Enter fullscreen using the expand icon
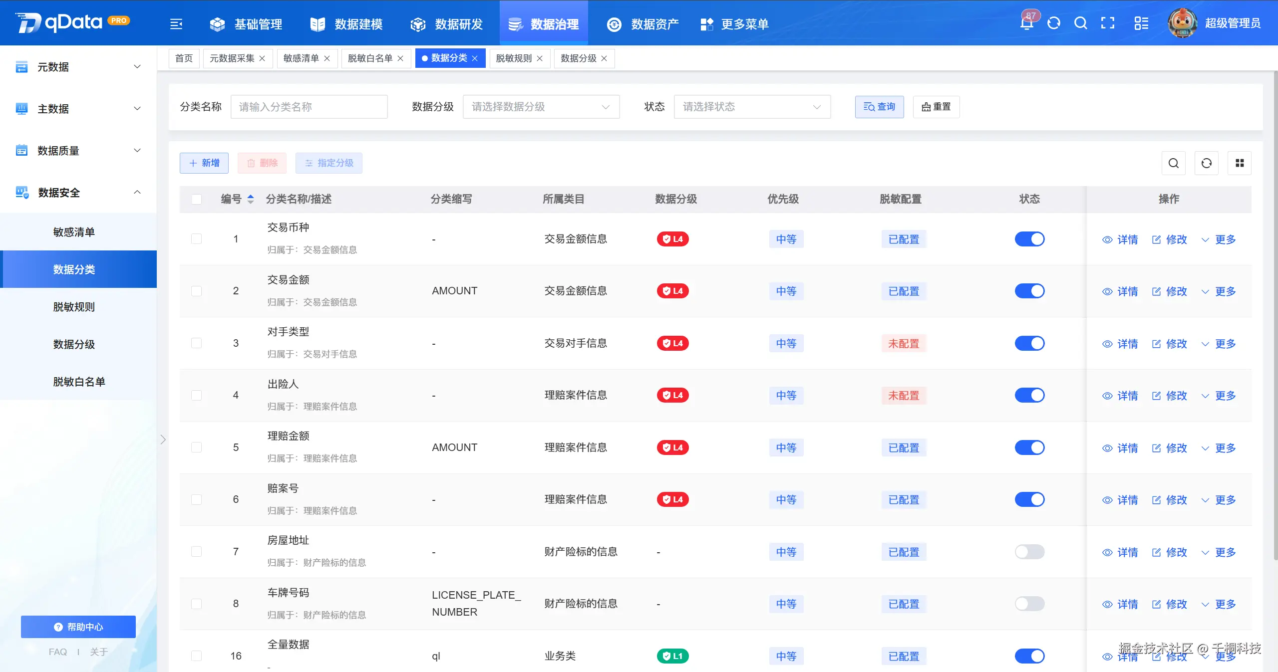The height and width of the screenshot is (672, 1278). click(1108, 23)
